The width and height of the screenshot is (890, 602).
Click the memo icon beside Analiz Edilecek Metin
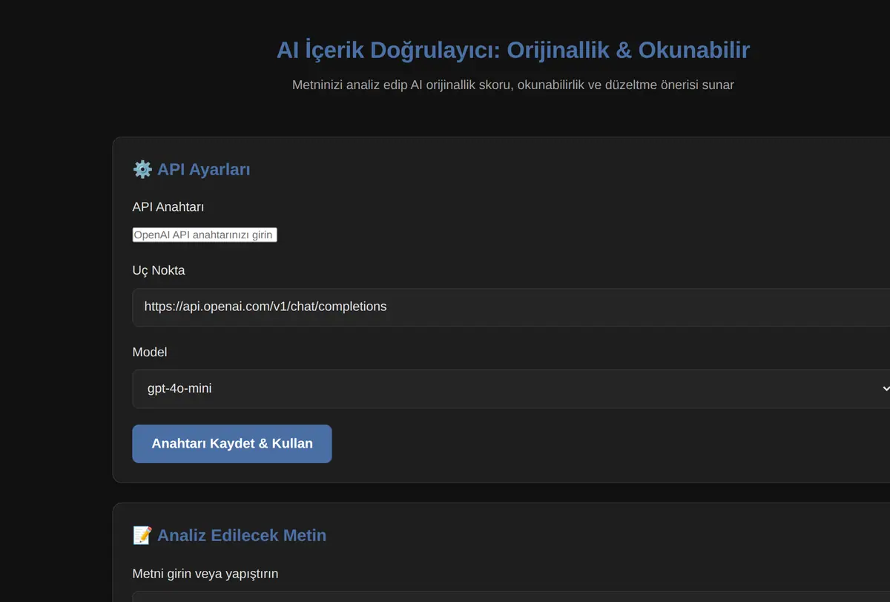click(142, 535)
